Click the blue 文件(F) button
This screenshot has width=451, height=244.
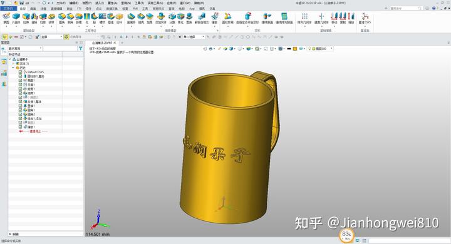pyautogui.click(x=9, y=9)
